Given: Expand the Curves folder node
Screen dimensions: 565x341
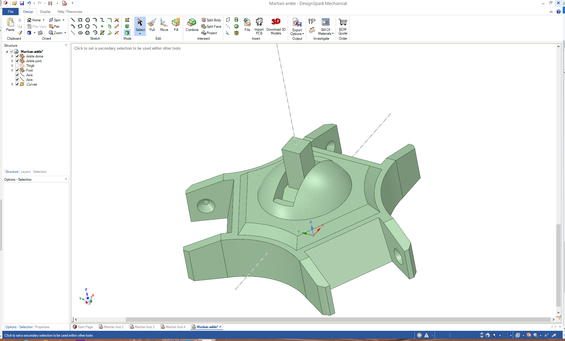Looking at the screenshot, I should coord(12,84).
